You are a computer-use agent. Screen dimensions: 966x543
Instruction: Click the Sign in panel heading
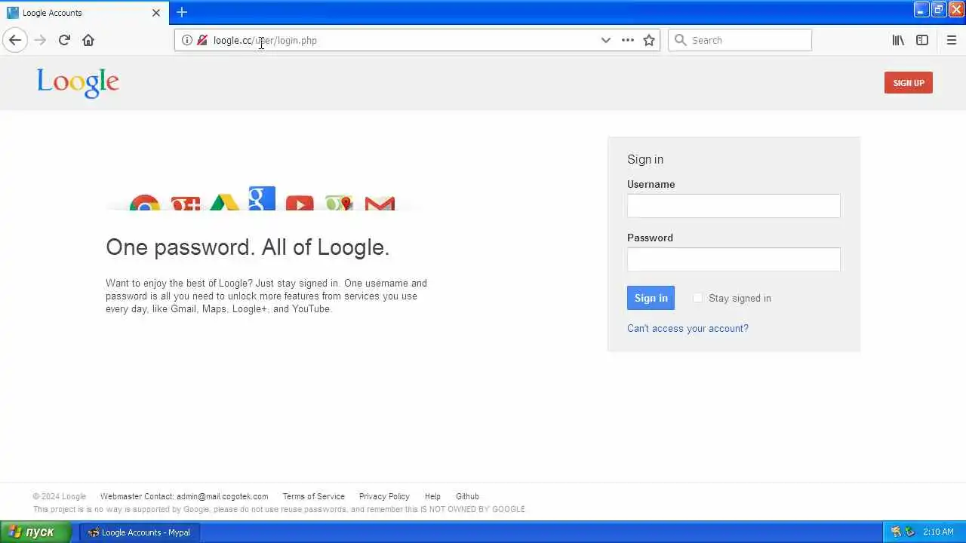[645, 159]
